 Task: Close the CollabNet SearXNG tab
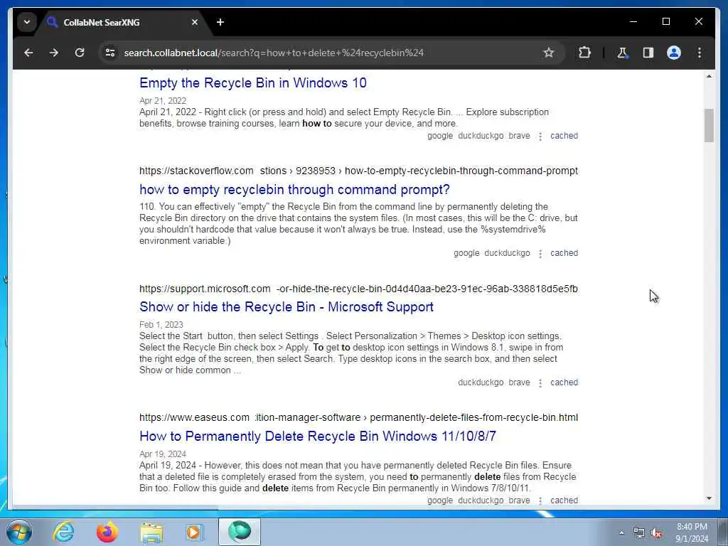coord(195,22)
